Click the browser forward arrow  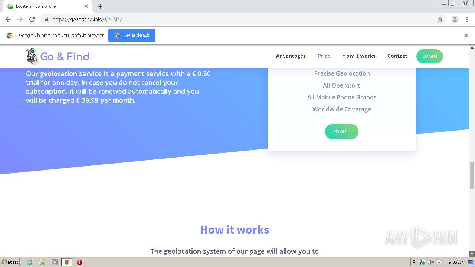(x=20, y=19)
